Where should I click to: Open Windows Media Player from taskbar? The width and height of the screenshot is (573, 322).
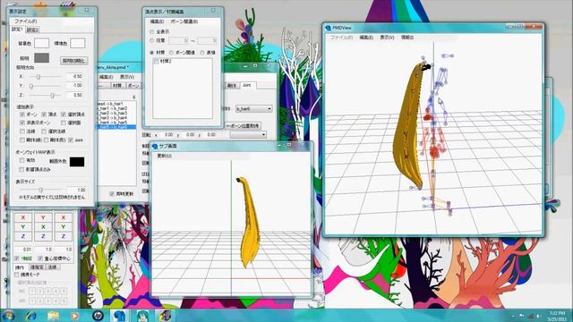pos(74,316)
